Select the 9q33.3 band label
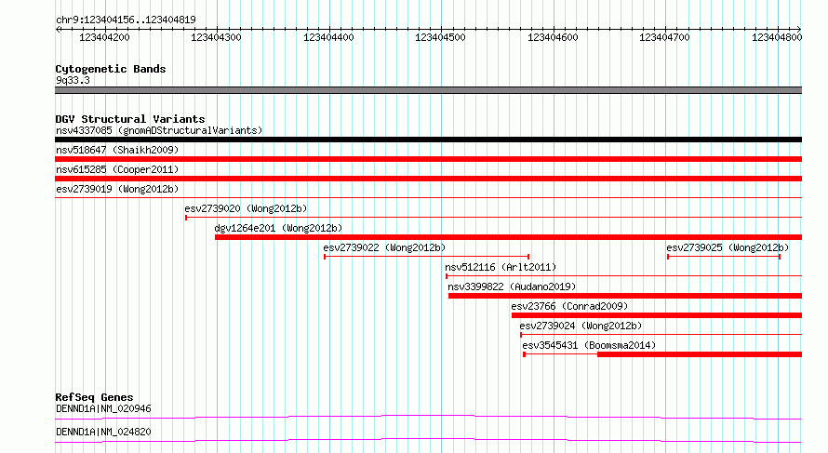This screenshot has width=828, height=453. pos(73,80)
